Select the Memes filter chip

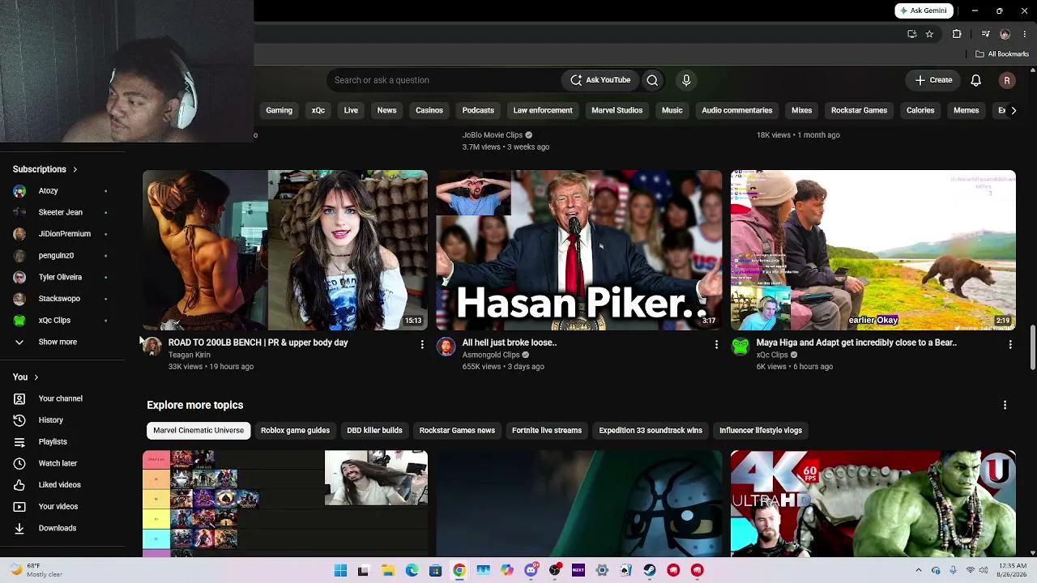click(x=967, y=110)
